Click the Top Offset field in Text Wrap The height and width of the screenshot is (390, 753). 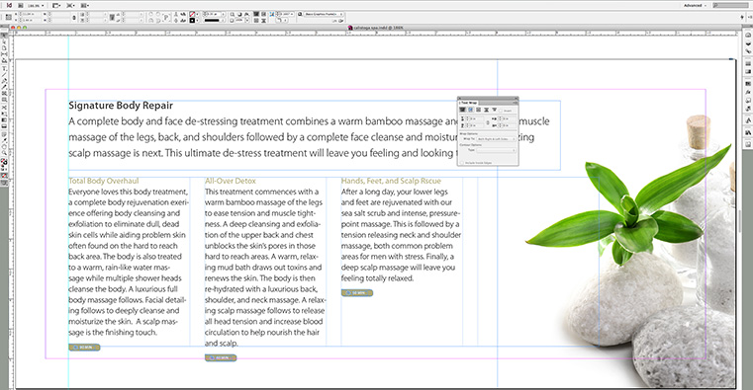tap(475, 118)
